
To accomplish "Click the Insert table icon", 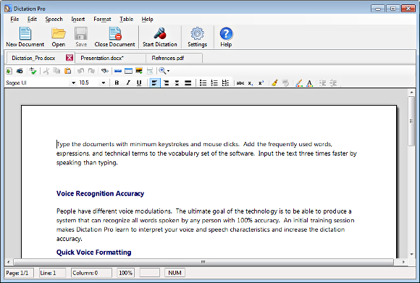I will [x=129, y=71].
